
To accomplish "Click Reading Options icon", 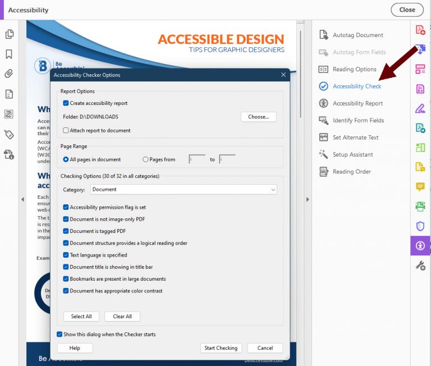I will [323, 69].
